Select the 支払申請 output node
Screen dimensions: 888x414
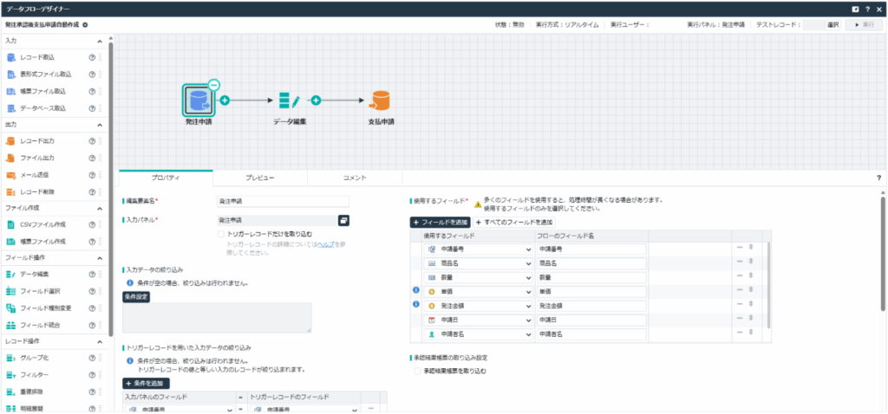[380, 100]
